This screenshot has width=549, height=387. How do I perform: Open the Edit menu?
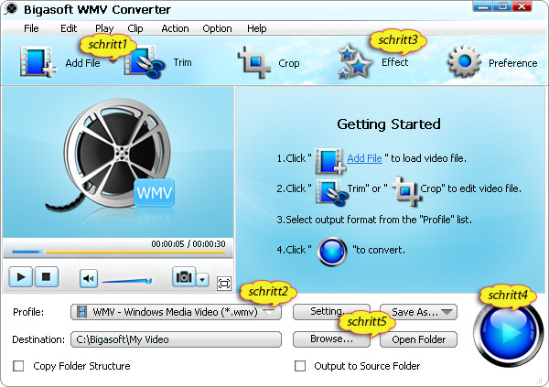point(69,28)
